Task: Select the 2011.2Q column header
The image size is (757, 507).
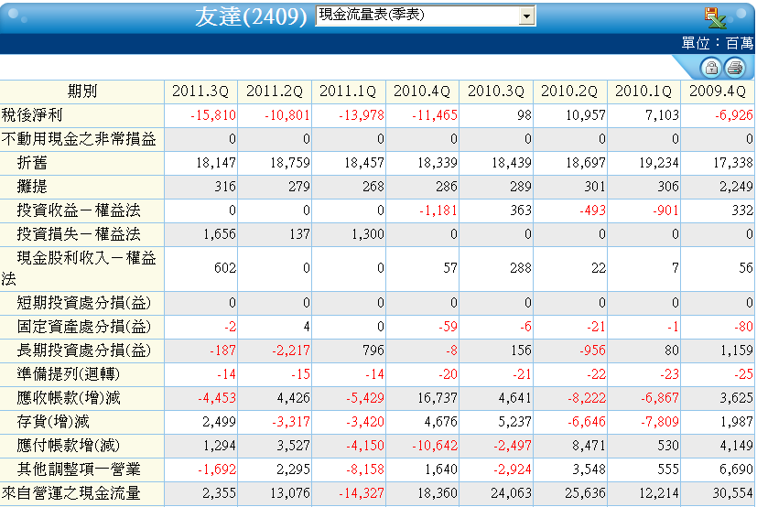Action: tap(275, 92)
